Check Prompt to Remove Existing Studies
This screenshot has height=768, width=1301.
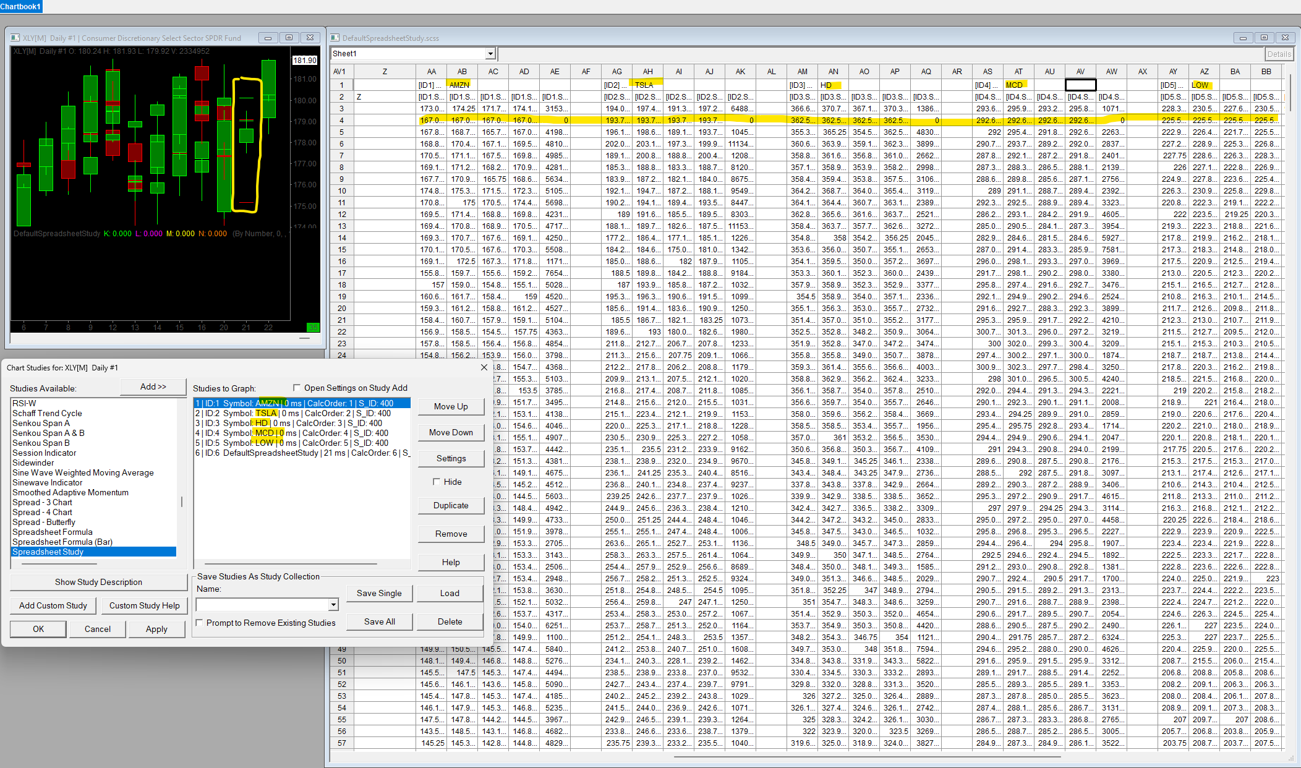click(199, 623)
